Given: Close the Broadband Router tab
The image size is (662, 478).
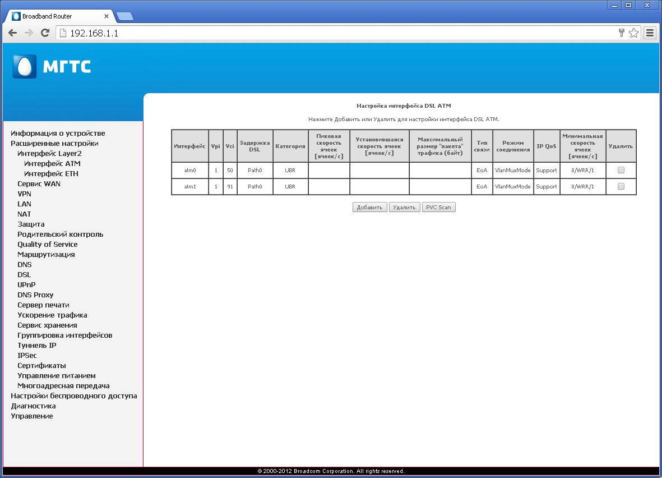Looking at the screenshot, I should [x=107, y=16].
